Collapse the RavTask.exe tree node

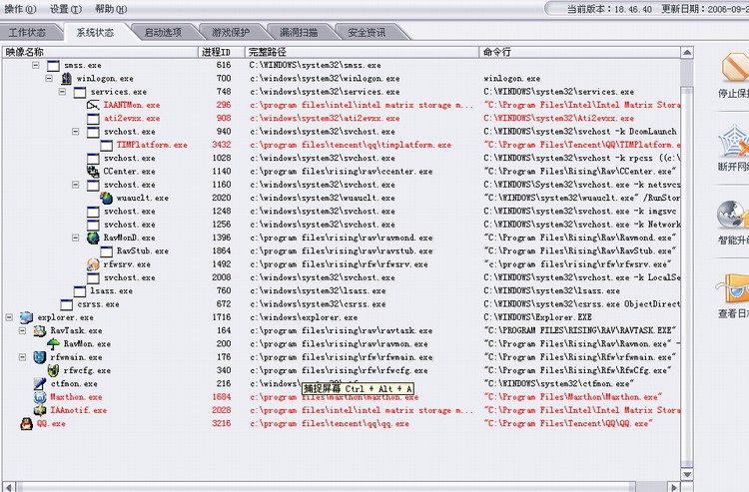pyautogui.click(x=22, y=330)
